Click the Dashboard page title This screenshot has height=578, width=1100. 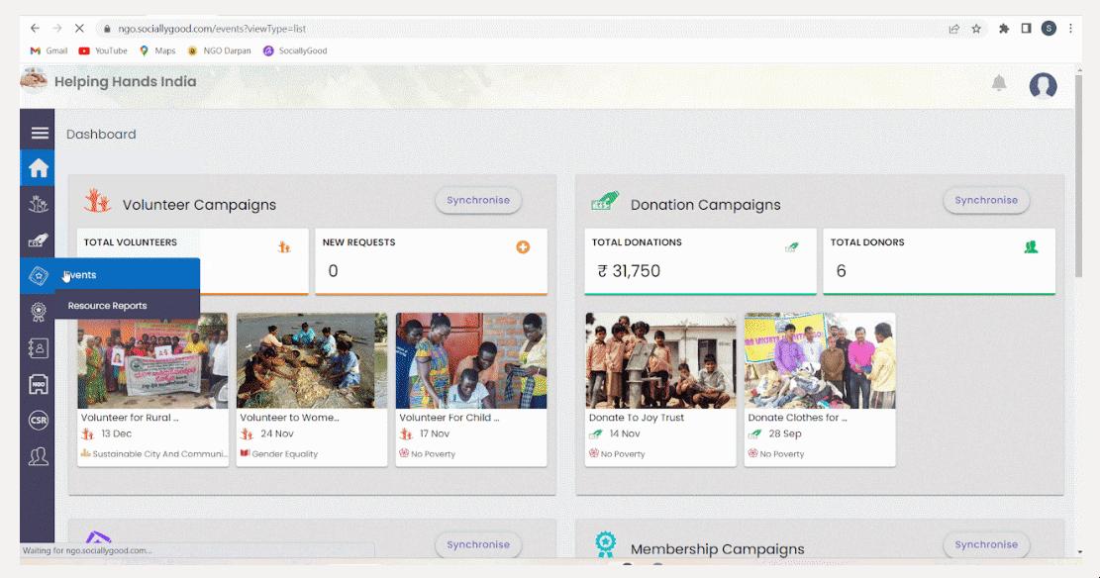pyautogui.click(x=101, y=134)
